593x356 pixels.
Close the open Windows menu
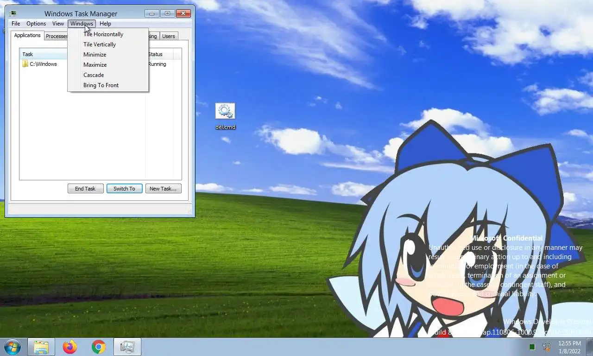pyautogui.click(x=82, y=24)
